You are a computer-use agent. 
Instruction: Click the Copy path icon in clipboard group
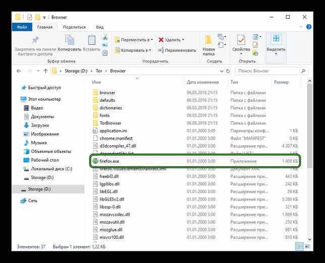point(105,45)
